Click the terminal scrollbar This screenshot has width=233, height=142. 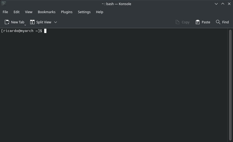click(x=230, y=85)
